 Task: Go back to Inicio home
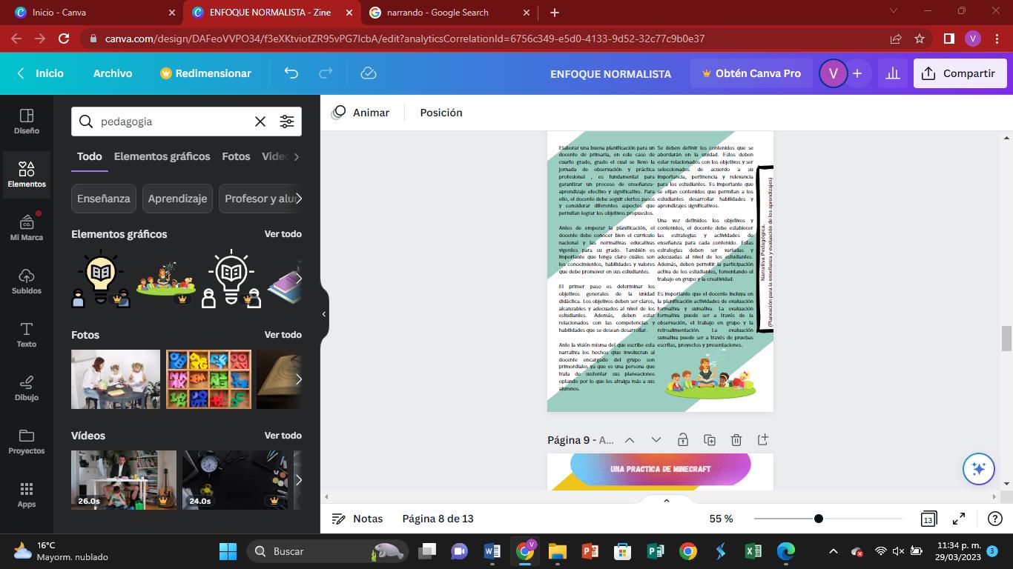click(x=41, y=73)
